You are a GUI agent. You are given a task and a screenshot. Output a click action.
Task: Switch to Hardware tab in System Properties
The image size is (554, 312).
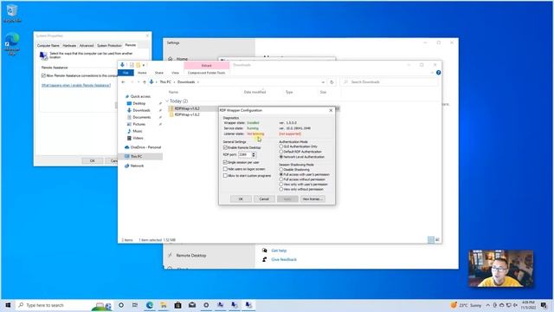(x=69, y=46)
